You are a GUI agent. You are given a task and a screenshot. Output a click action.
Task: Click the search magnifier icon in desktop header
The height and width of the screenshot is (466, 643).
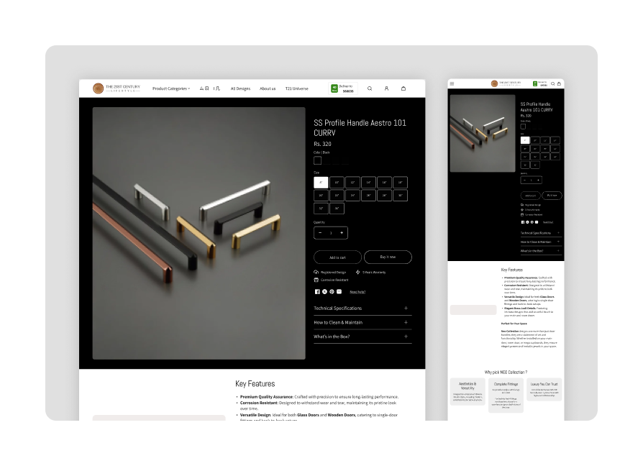370,88
